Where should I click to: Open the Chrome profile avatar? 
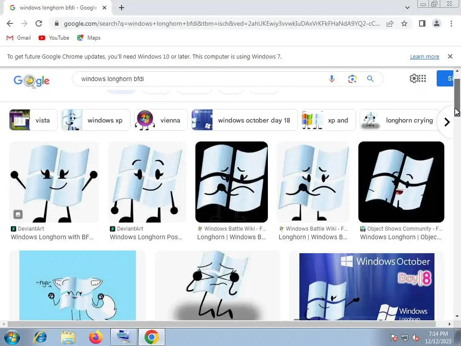click(437, 23)
